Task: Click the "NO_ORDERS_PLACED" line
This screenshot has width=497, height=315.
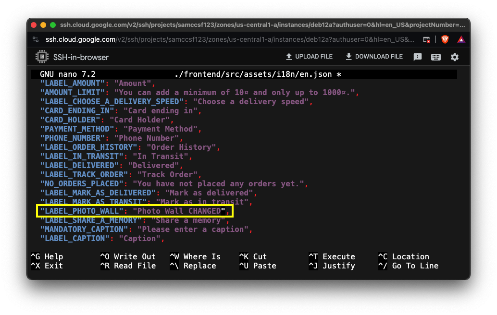Action: point(174,184)
